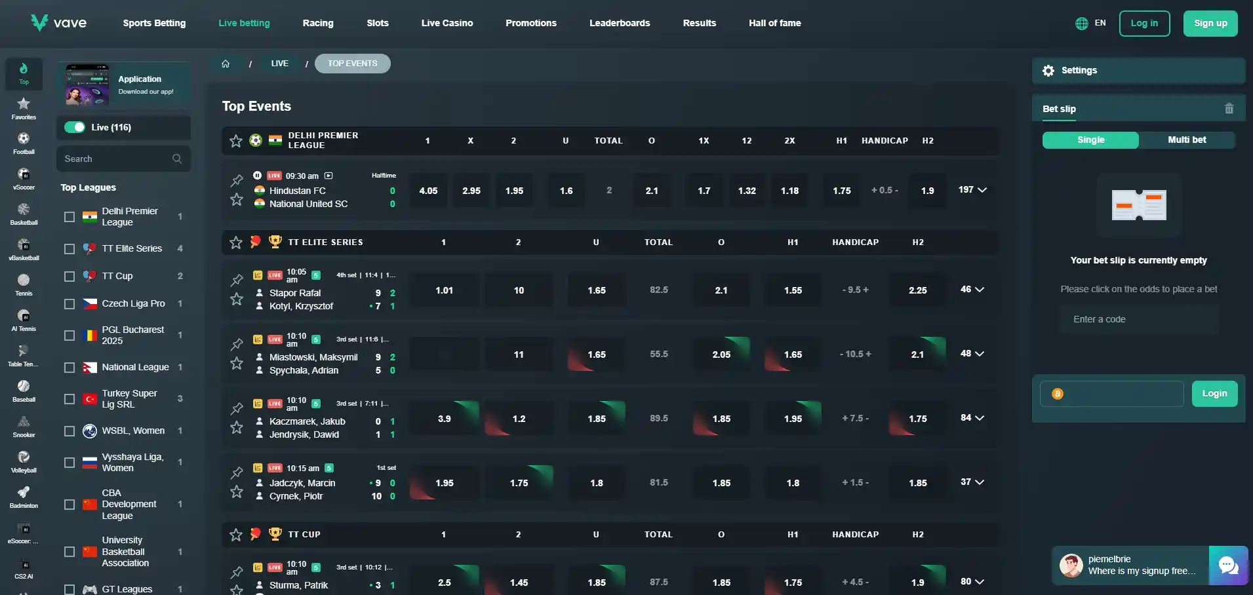Click the search magnifier icon
Image resolution: width=1253 pixels, height=595 pixels.
coord(177,159)
